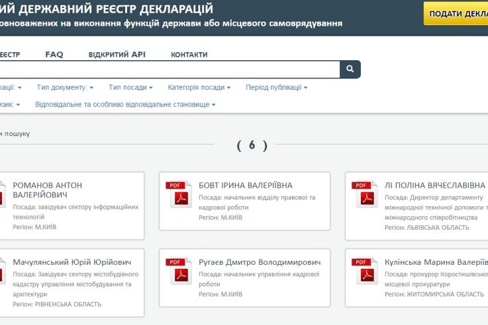Expand the Тип документу filter

click(x=65, y=88)
